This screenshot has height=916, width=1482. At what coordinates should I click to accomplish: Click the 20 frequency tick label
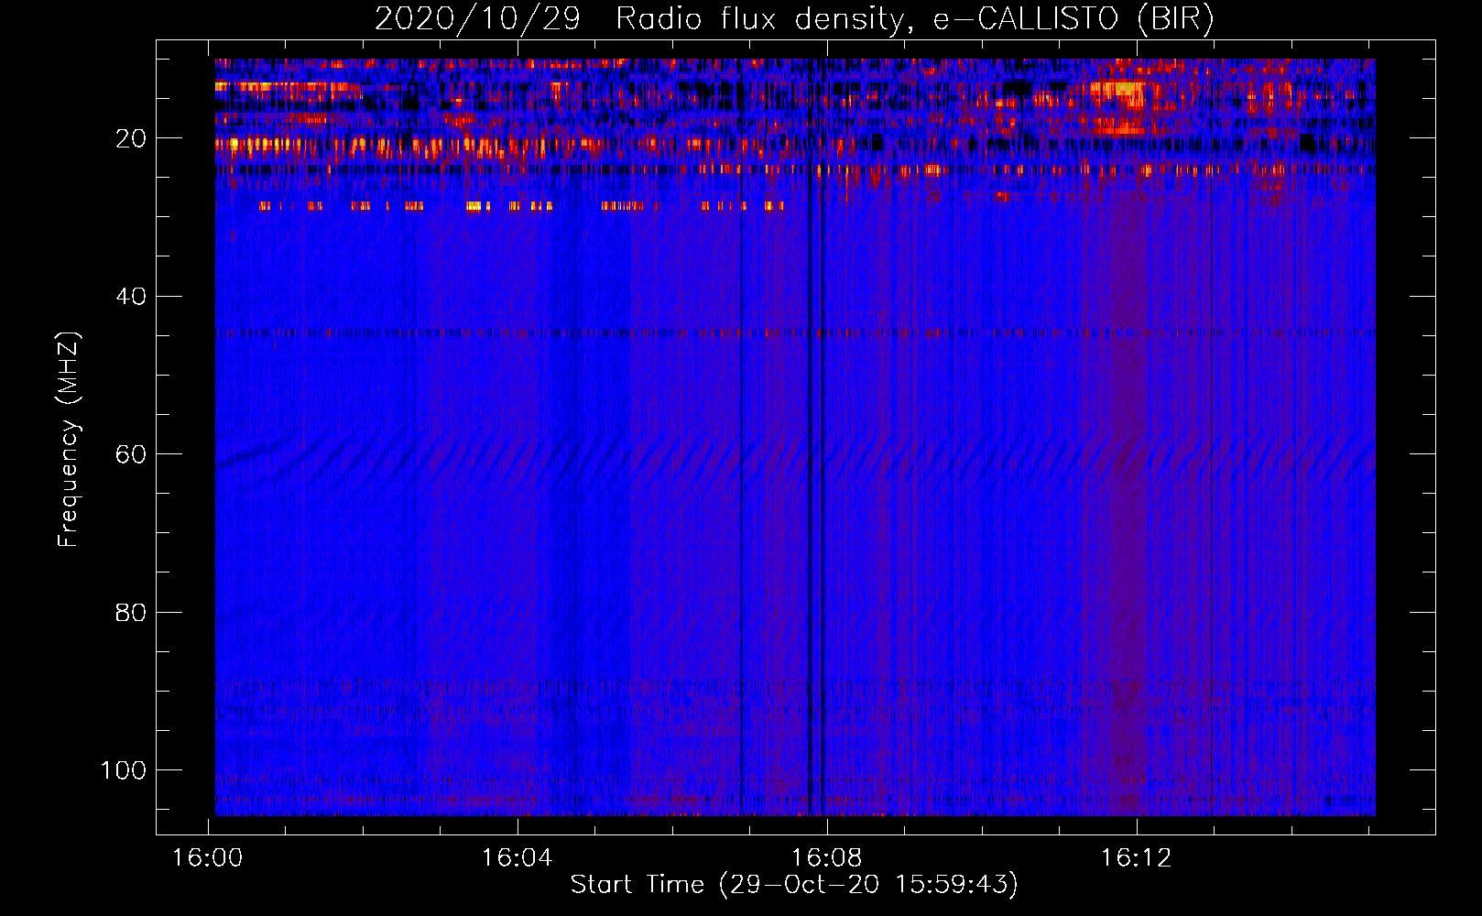coord(131,138)
